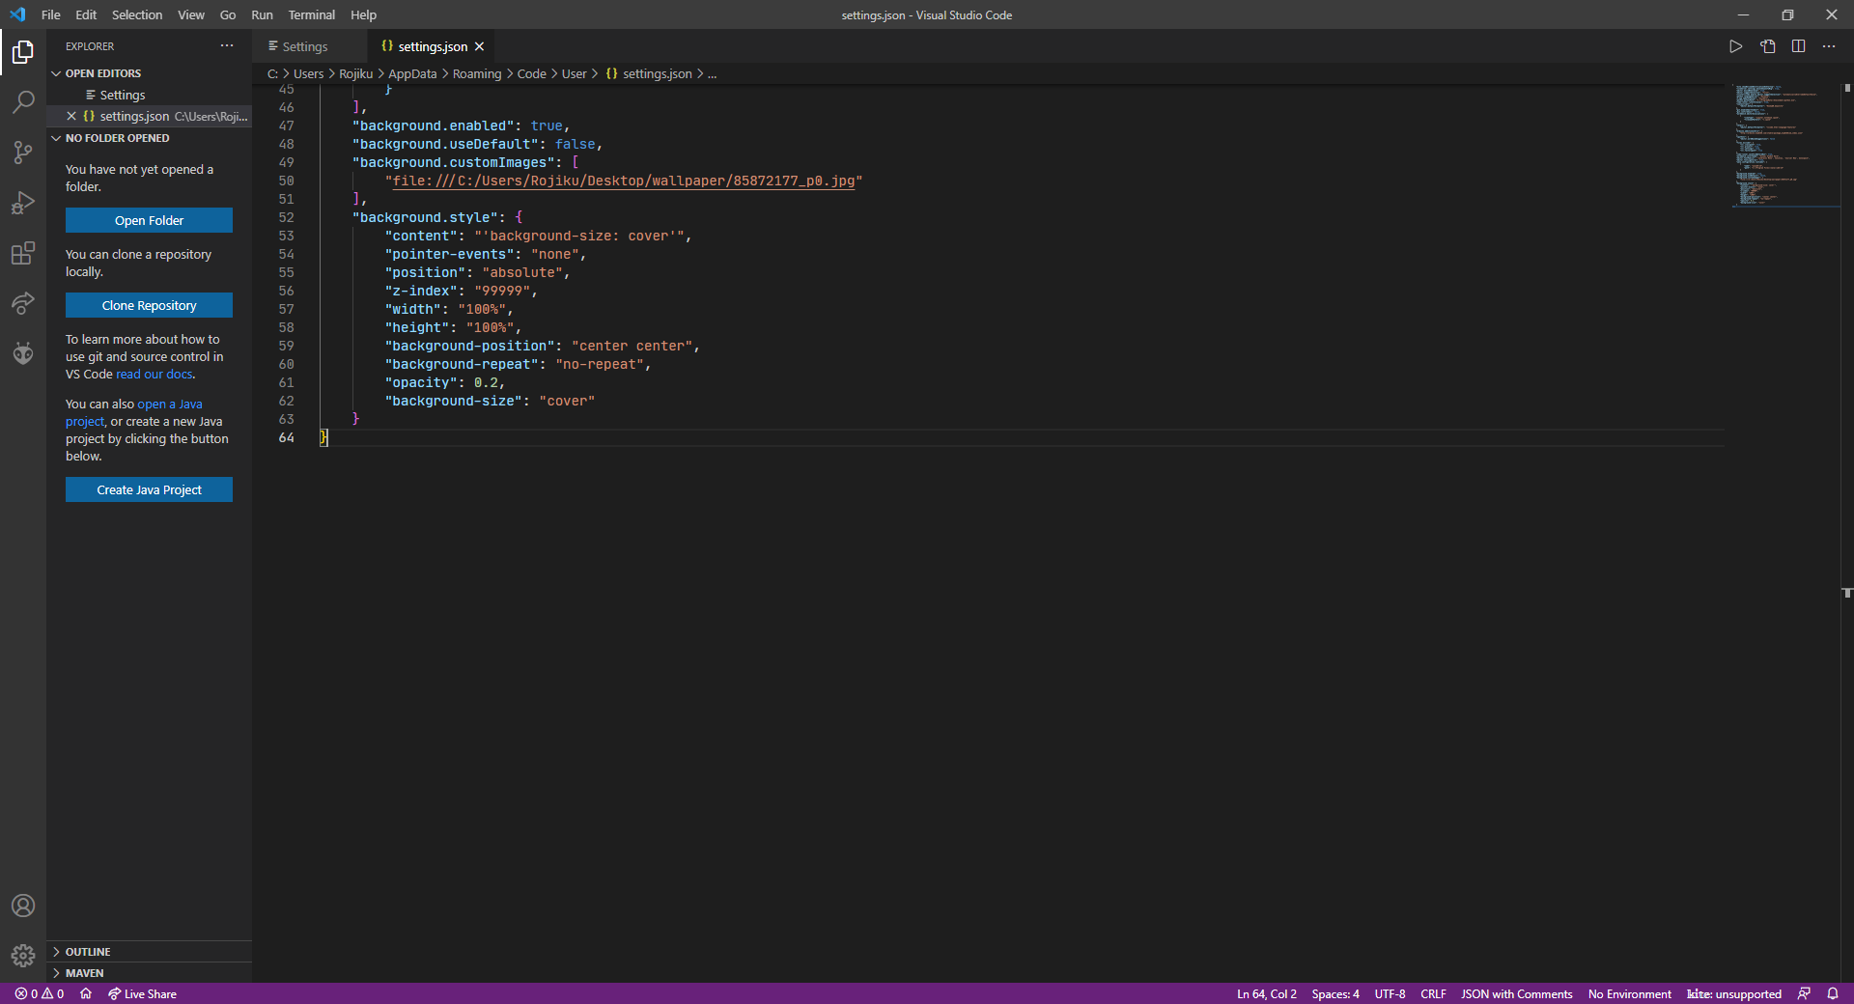Open the Terminal menu
1854x1004 pixels.
311,14
